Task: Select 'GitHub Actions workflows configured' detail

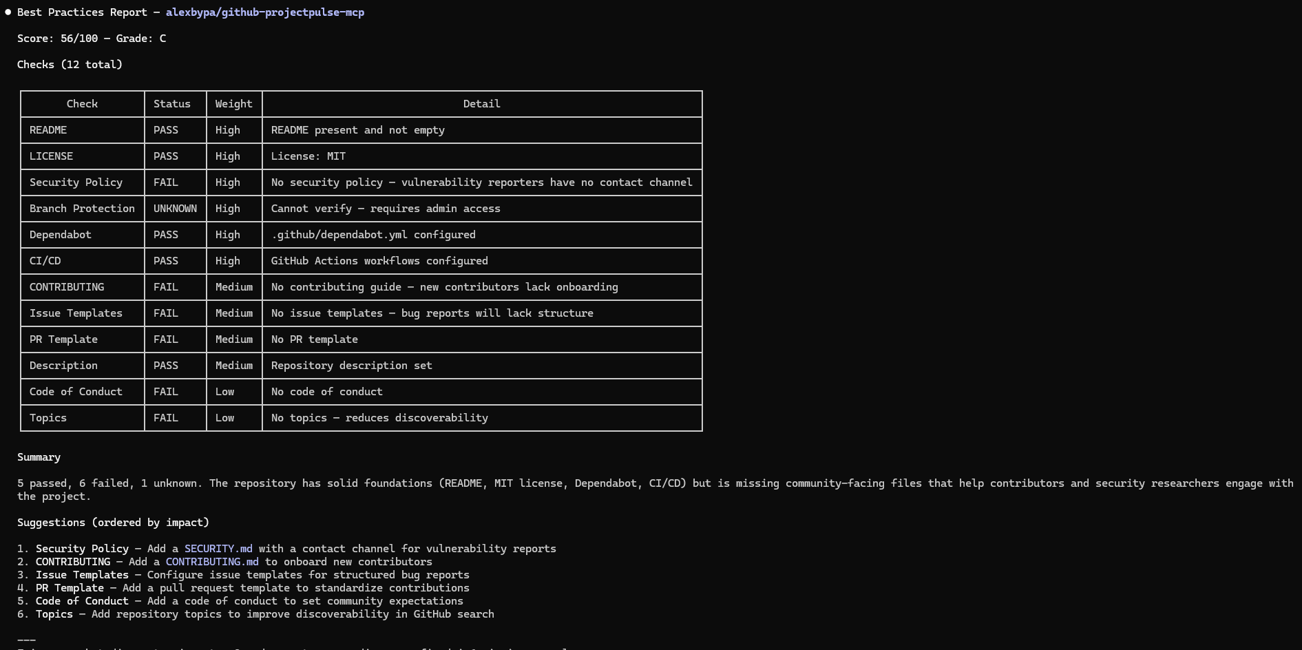Action: click(379, 261)
